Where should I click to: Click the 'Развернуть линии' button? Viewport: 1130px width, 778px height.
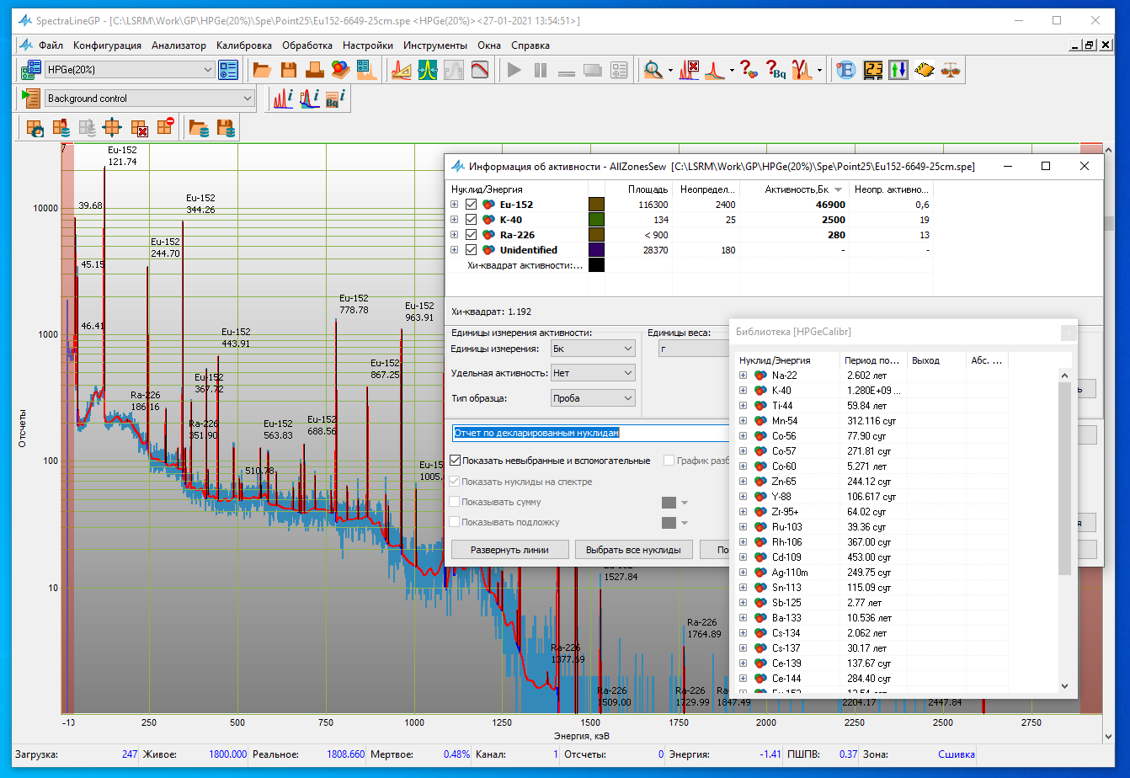509,550
